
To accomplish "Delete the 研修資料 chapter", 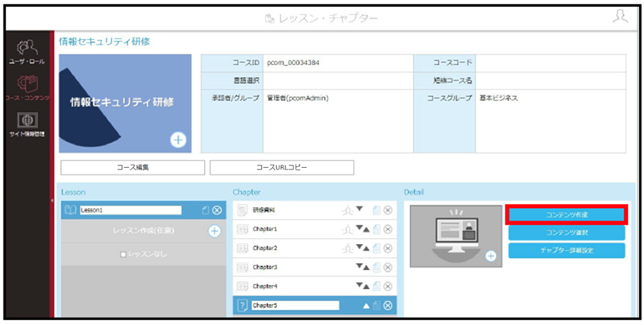I will click(x=388, y=211).
